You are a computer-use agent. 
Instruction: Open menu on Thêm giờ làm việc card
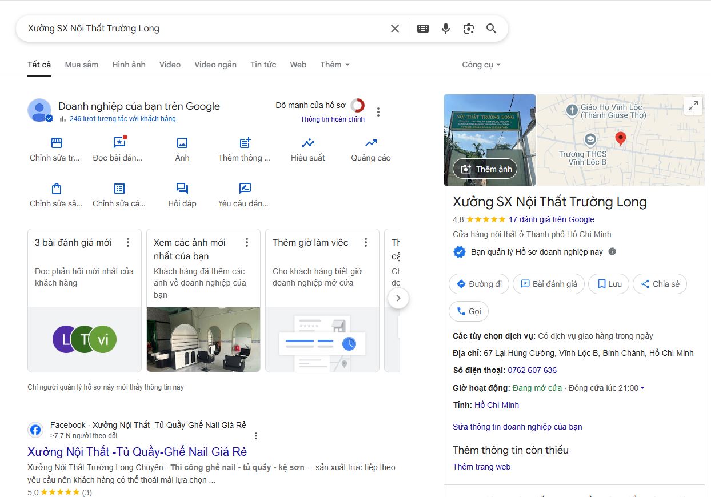(366, 242)
